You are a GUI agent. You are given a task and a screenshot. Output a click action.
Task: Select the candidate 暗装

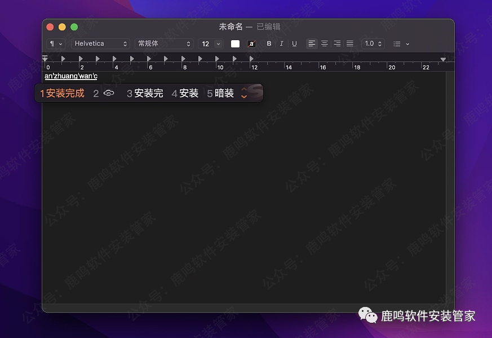click(224, 93)
